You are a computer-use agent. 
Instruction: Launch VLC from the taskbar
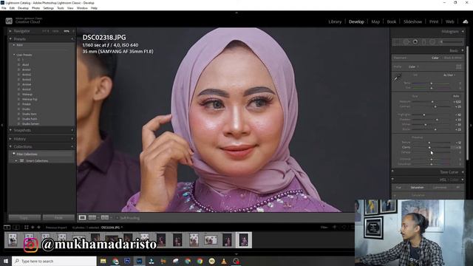(224, 261)
